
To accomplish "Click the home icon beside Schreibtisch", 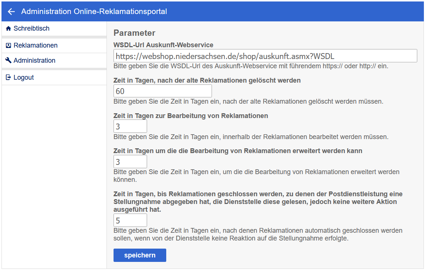I will pos(8,28).
